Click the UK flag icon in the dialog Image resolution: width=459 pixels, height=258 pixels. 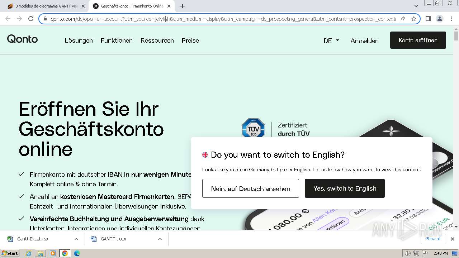point(205,155)
